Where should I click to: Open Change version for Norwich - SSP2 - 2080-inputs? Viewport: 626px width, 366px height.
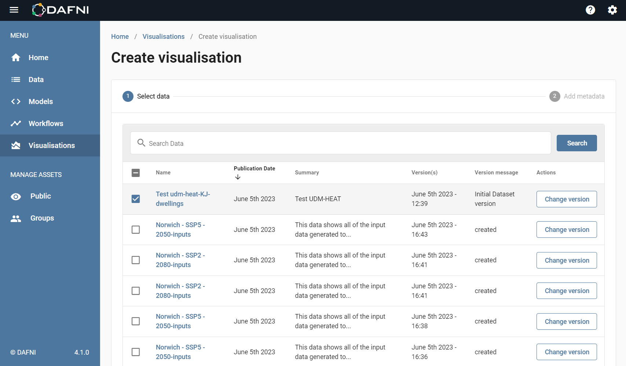[567, 260]
